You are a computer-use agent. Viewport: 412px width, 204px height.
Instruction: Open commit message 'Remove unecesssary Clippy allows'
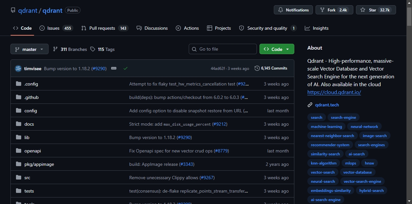click(x=164, y=178)
